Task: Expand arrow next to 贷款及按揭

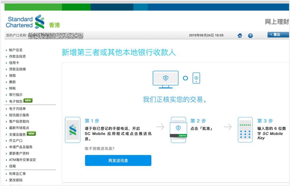Action: click(x=7, y=69)
